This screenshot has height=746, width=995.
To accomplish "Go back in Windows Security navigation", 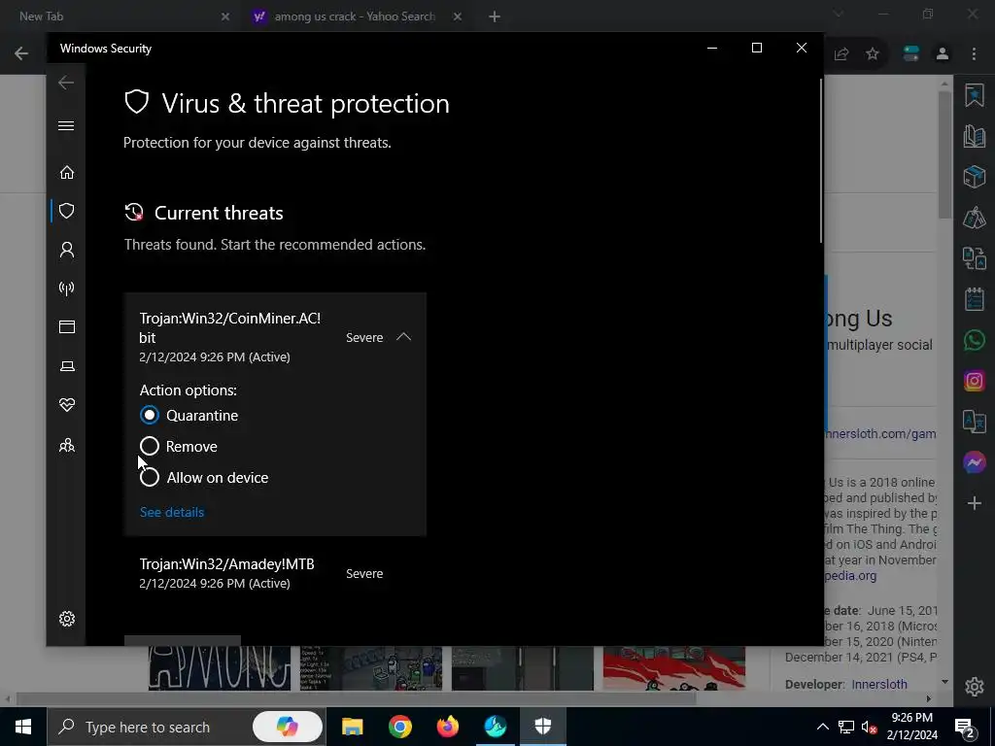I will 66,83.
